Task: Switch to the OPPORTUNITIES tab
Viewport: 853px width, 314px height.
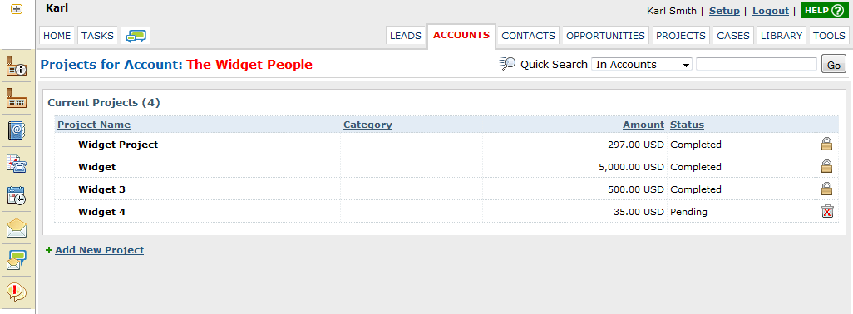Action: pyautogui.click(x=605, y=36)
